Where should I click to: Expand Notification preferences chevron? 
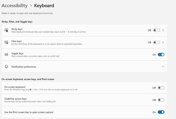coord(163,67)
